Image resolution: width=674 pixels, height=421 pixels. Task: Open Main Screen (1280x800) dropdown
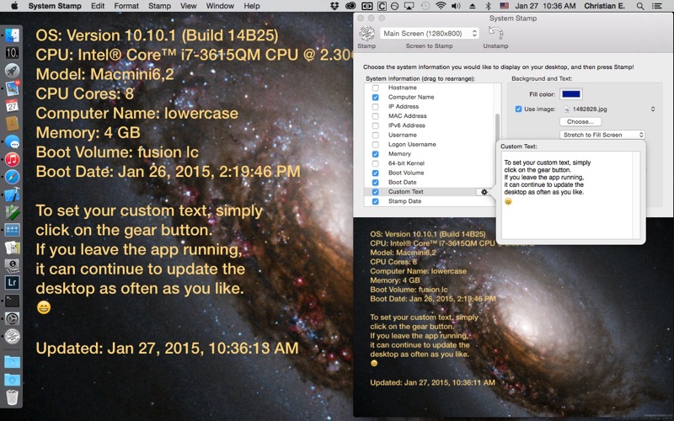click(x=429, y=33)
